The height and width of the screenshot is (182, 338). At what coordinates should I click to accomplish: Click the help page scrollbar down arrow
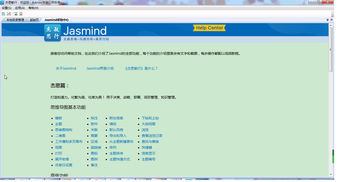click(331, 175)
